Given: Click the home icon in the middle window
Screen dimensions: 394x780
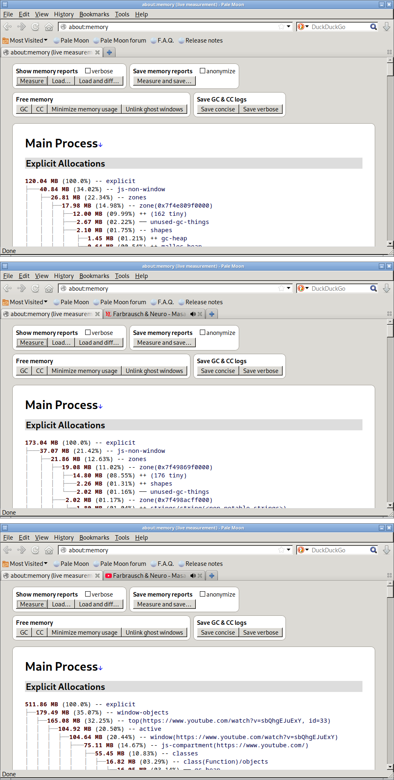Looking at the screenshot, I should click(x=49, y=288).
